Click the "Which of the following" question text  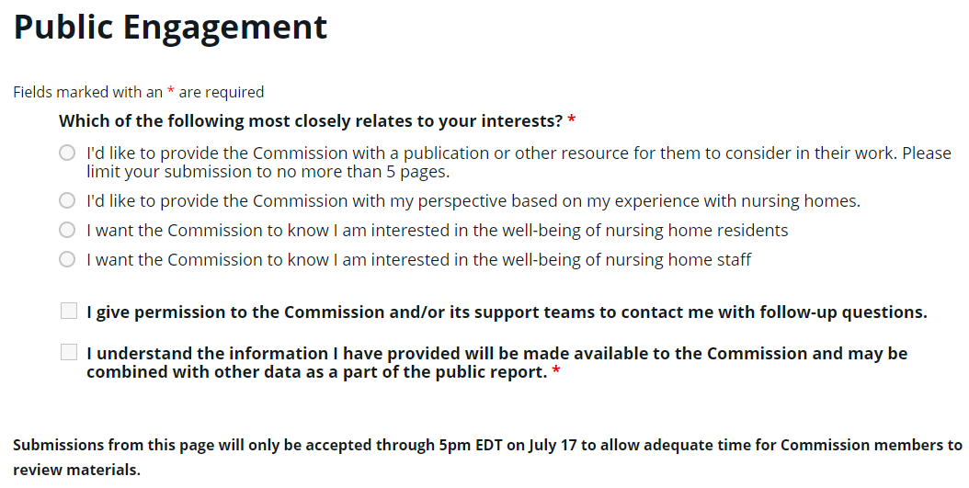311,121
